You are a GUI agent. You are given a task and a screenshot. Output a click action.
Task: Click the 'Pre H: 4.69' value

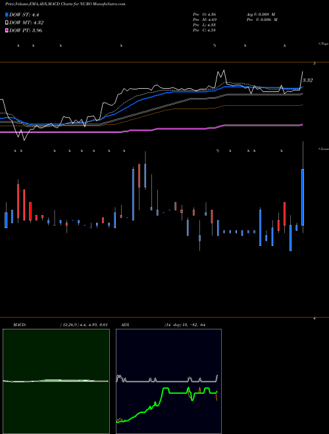(x=205, y=20)
